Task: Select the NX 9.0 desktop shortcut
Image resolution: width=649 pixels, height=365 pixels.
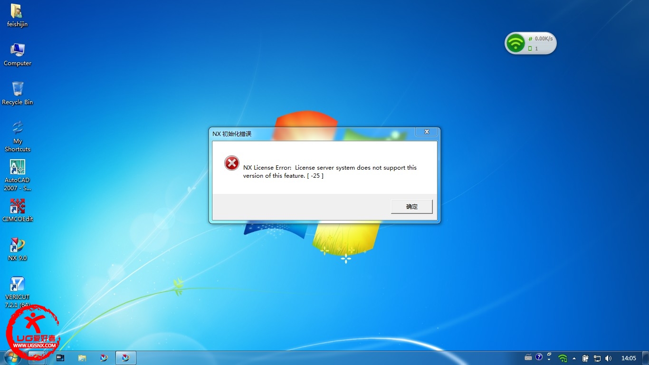Action: click(18, 250)
